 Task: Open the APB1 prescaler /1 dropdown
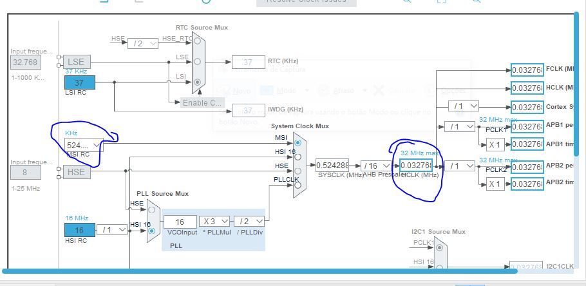[x=460, y=127]
